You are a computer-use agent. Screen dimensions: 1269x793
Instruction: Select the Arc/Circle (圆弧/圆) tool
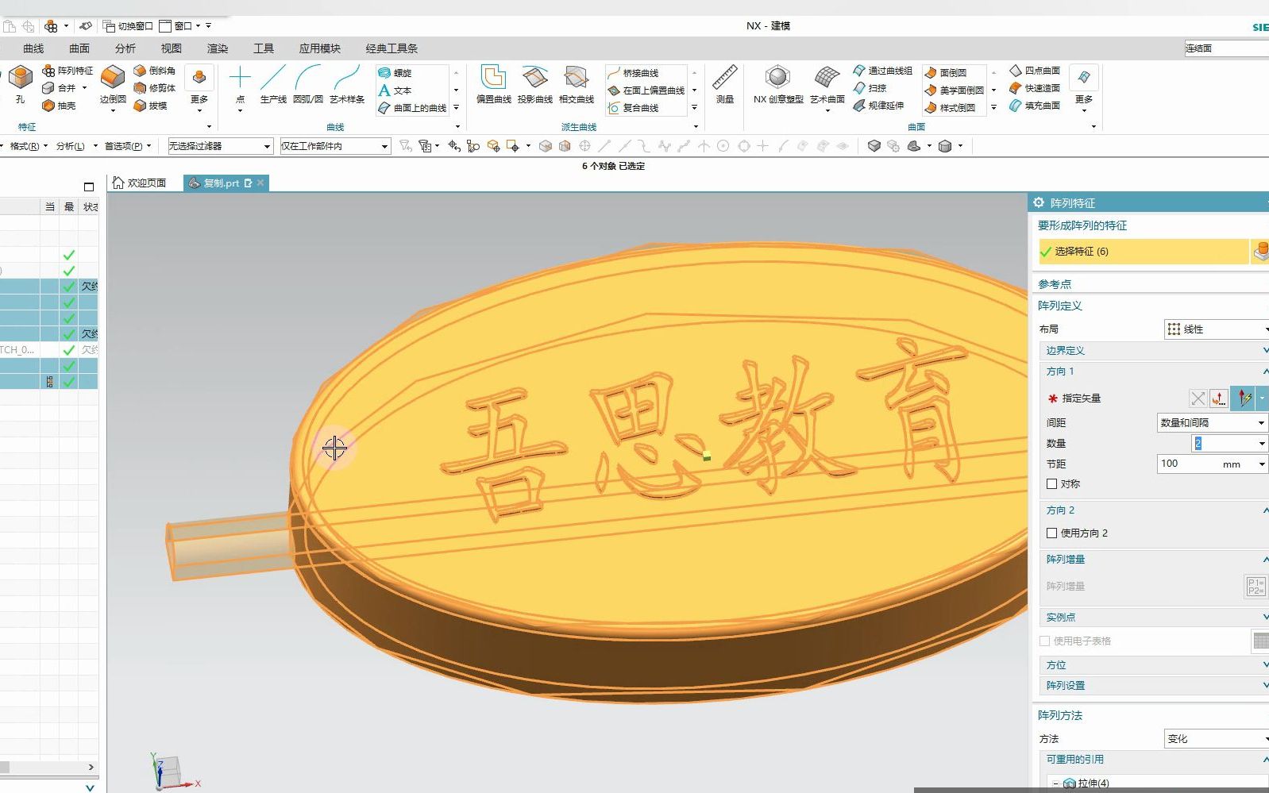pyautogui.click(x=308, y=84)
